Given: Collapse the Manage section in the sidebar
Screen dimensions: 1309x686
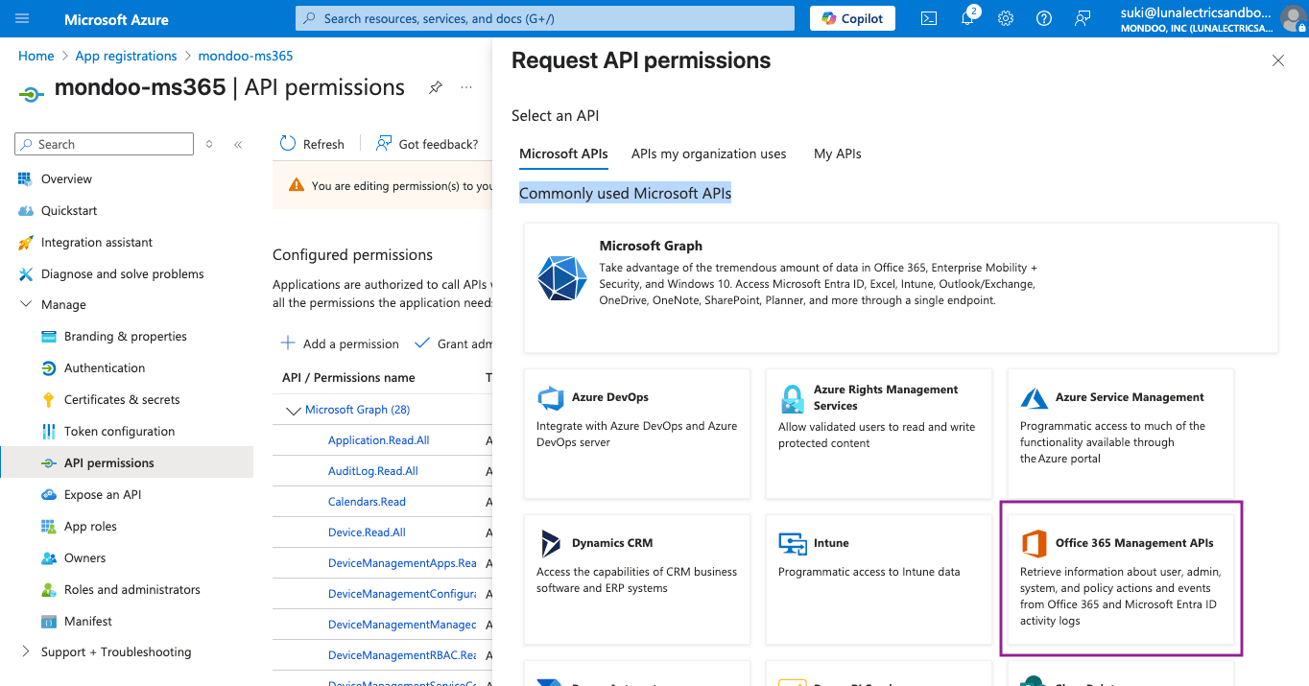Looking at the screenshot, I should pyautogui.click(x=26, y=304).
